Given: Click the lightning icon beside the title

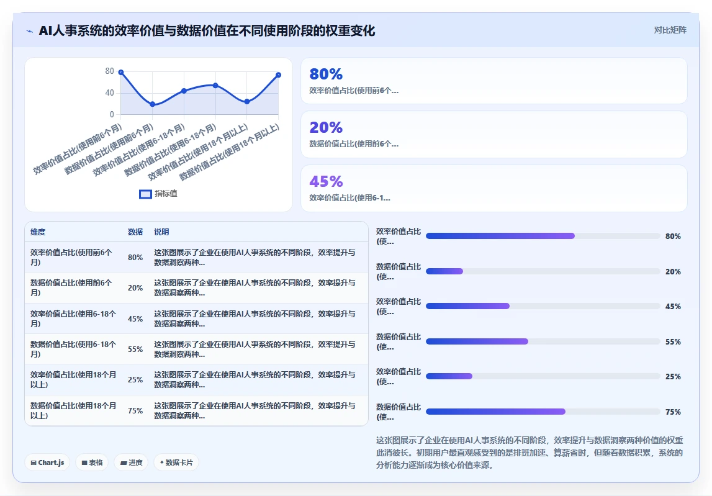Looking at the screenshot, I should 30,31.
